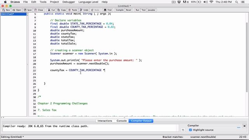Click the screen-recording icon in the menu bar
This screenshot has width=249, height=140.
tap(174, 2)
